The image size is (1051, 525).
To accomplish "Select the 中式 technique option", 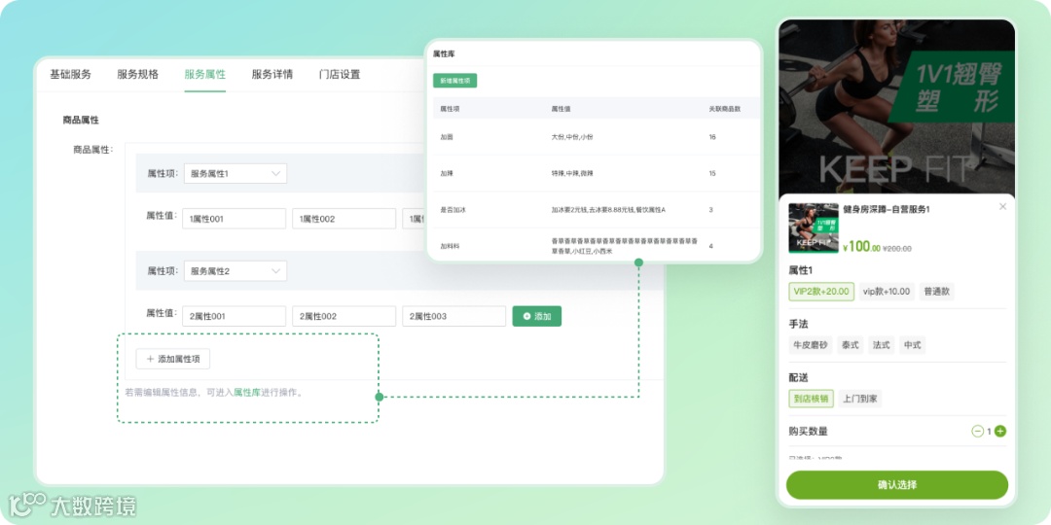I will (x=912, y=345).
